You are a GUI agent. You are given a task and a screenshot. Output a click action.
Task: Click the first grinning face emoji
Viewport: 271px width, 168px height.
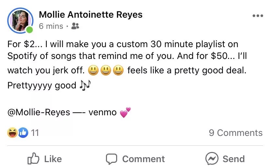94,71
